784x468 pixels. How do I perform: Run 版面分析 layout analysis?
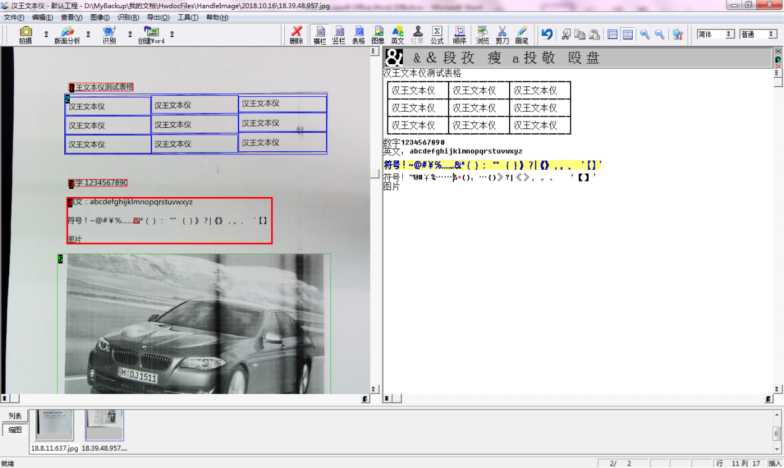(x=67, y=35)
